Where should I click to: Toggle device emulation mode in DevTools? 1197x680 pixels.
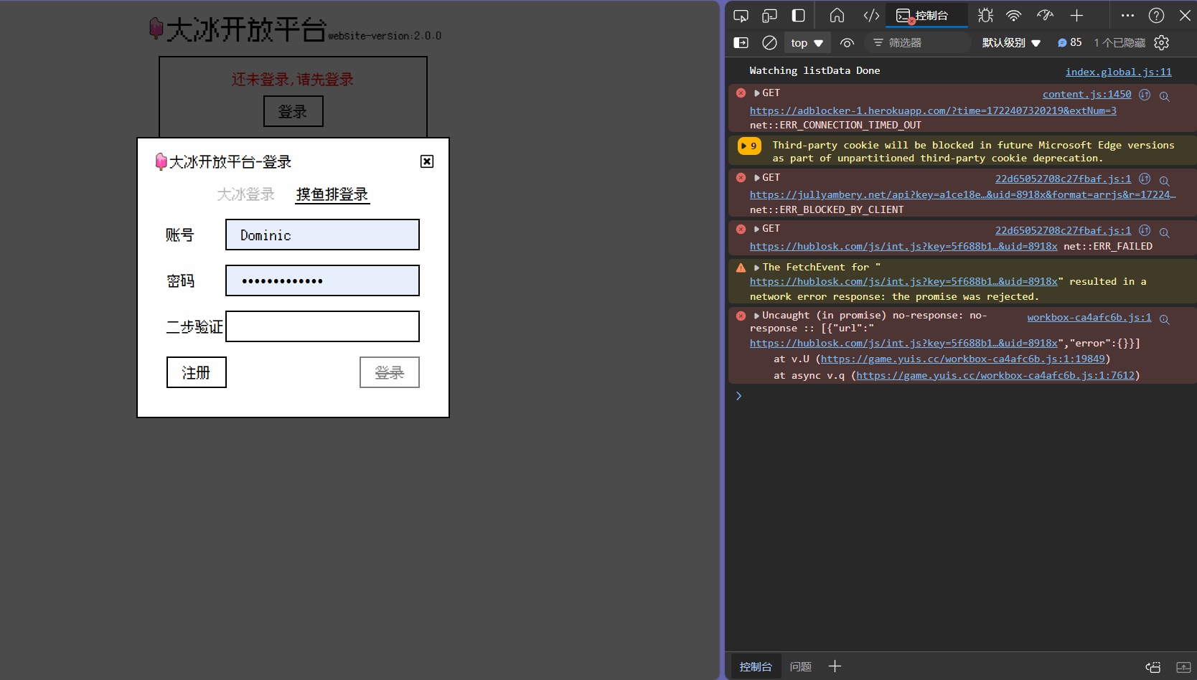click(x=770, y=16)
